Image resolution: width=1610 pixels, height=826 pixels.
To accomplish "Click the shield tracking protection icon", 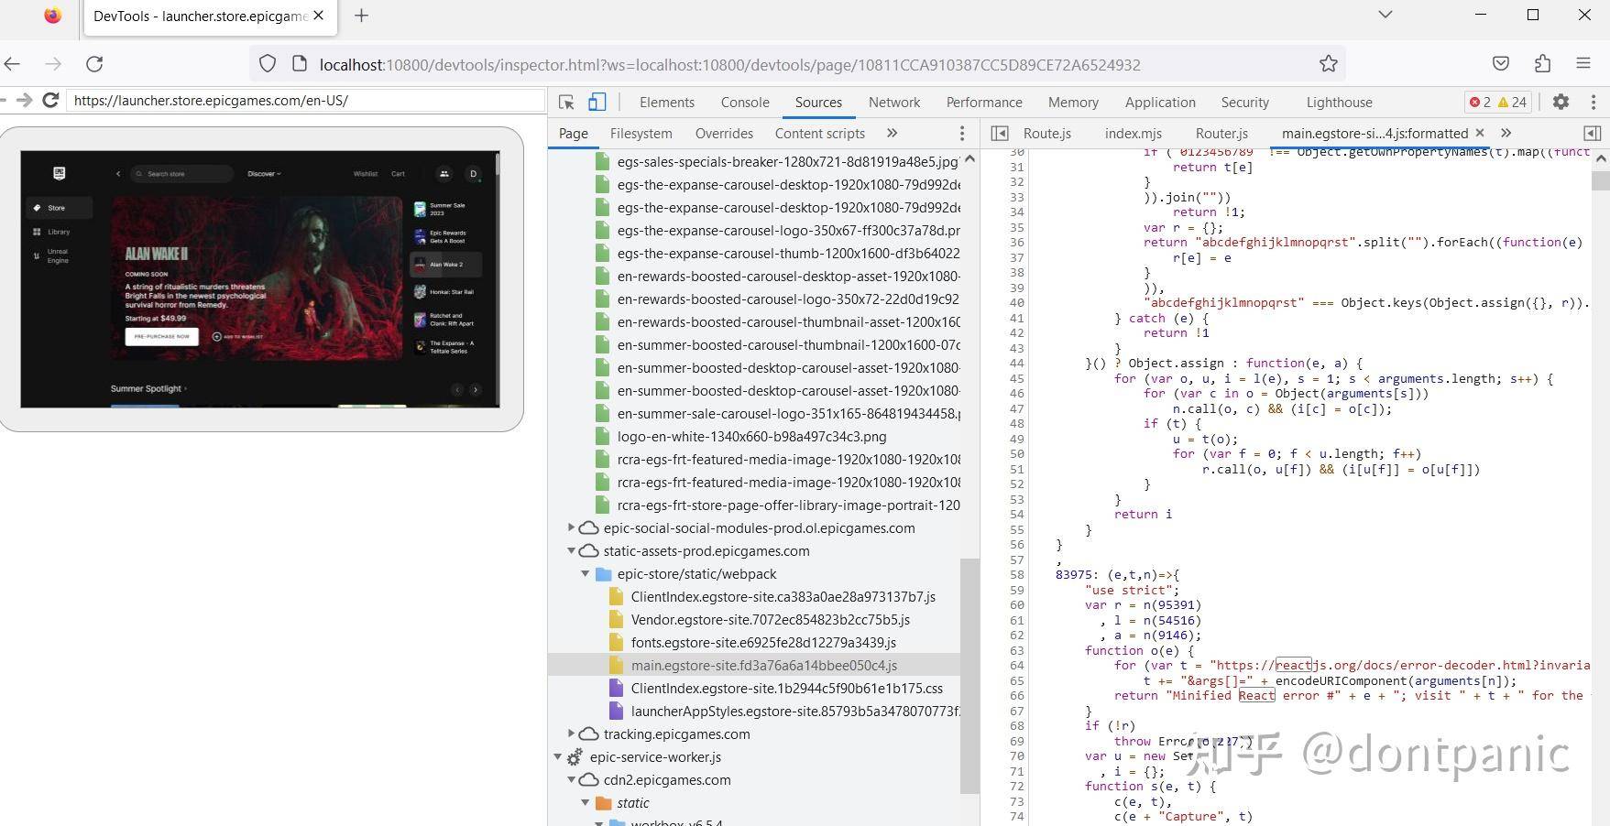I will coord(267,64).
